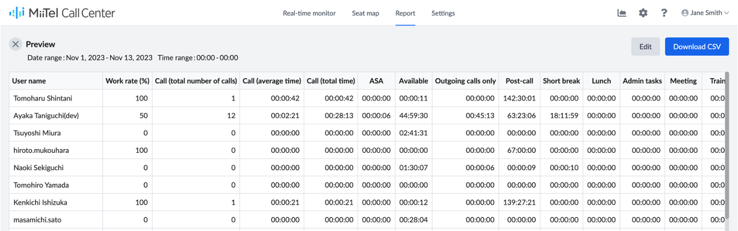Select the Naoki Sekiguchi row name
Image resolution: width=738 pixels, height=231 pixels.
39,168
